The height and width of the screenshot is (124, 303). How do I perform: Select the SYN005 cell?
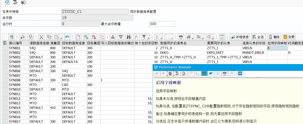click(19, 66)
